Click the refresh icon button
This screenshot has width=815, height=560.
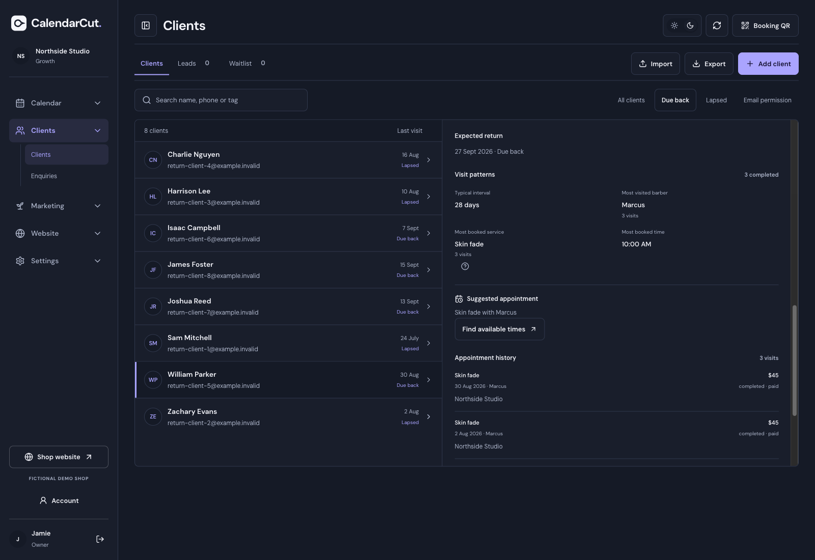(717, 25)
